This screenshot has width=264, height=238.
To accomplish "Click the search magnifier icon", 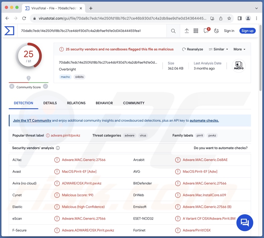I will pos(173,31).
